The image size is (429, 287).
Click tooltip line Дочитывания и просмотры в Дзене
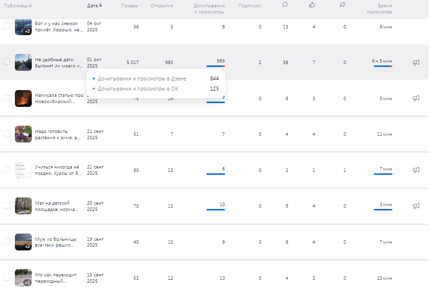pos(142,78)
